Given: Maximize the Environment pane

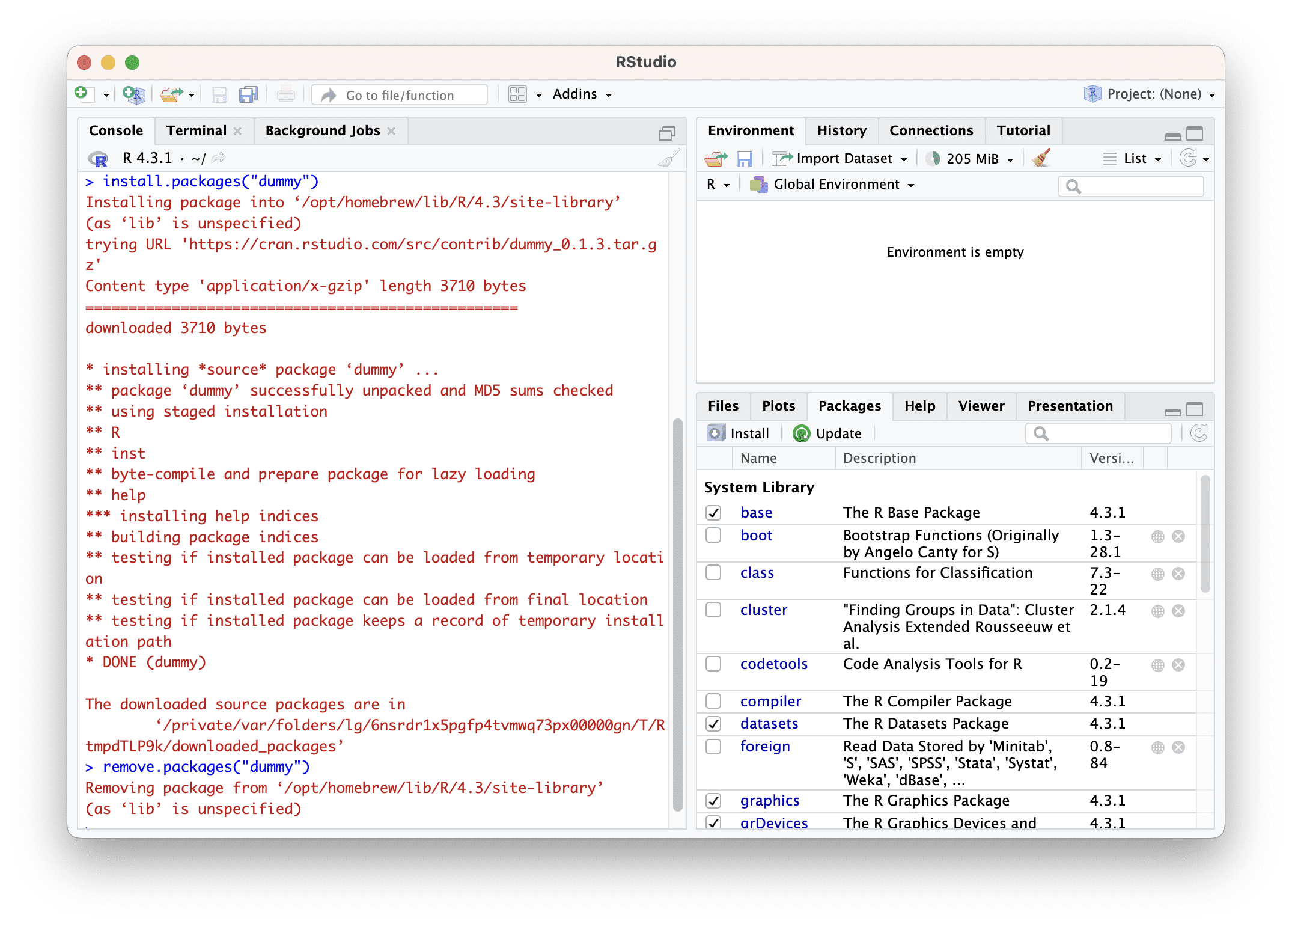Looking at the screenshot, I should click(1195, 133).
